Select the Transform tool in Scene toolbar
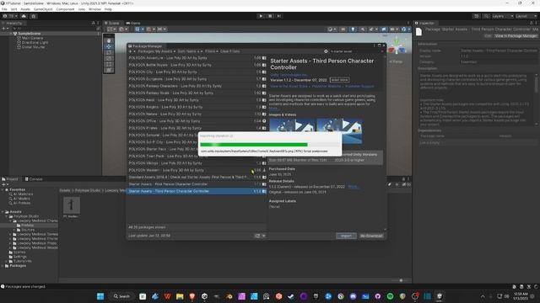The height and width of the screenshot is (303, 540). [x=109, y=70]
